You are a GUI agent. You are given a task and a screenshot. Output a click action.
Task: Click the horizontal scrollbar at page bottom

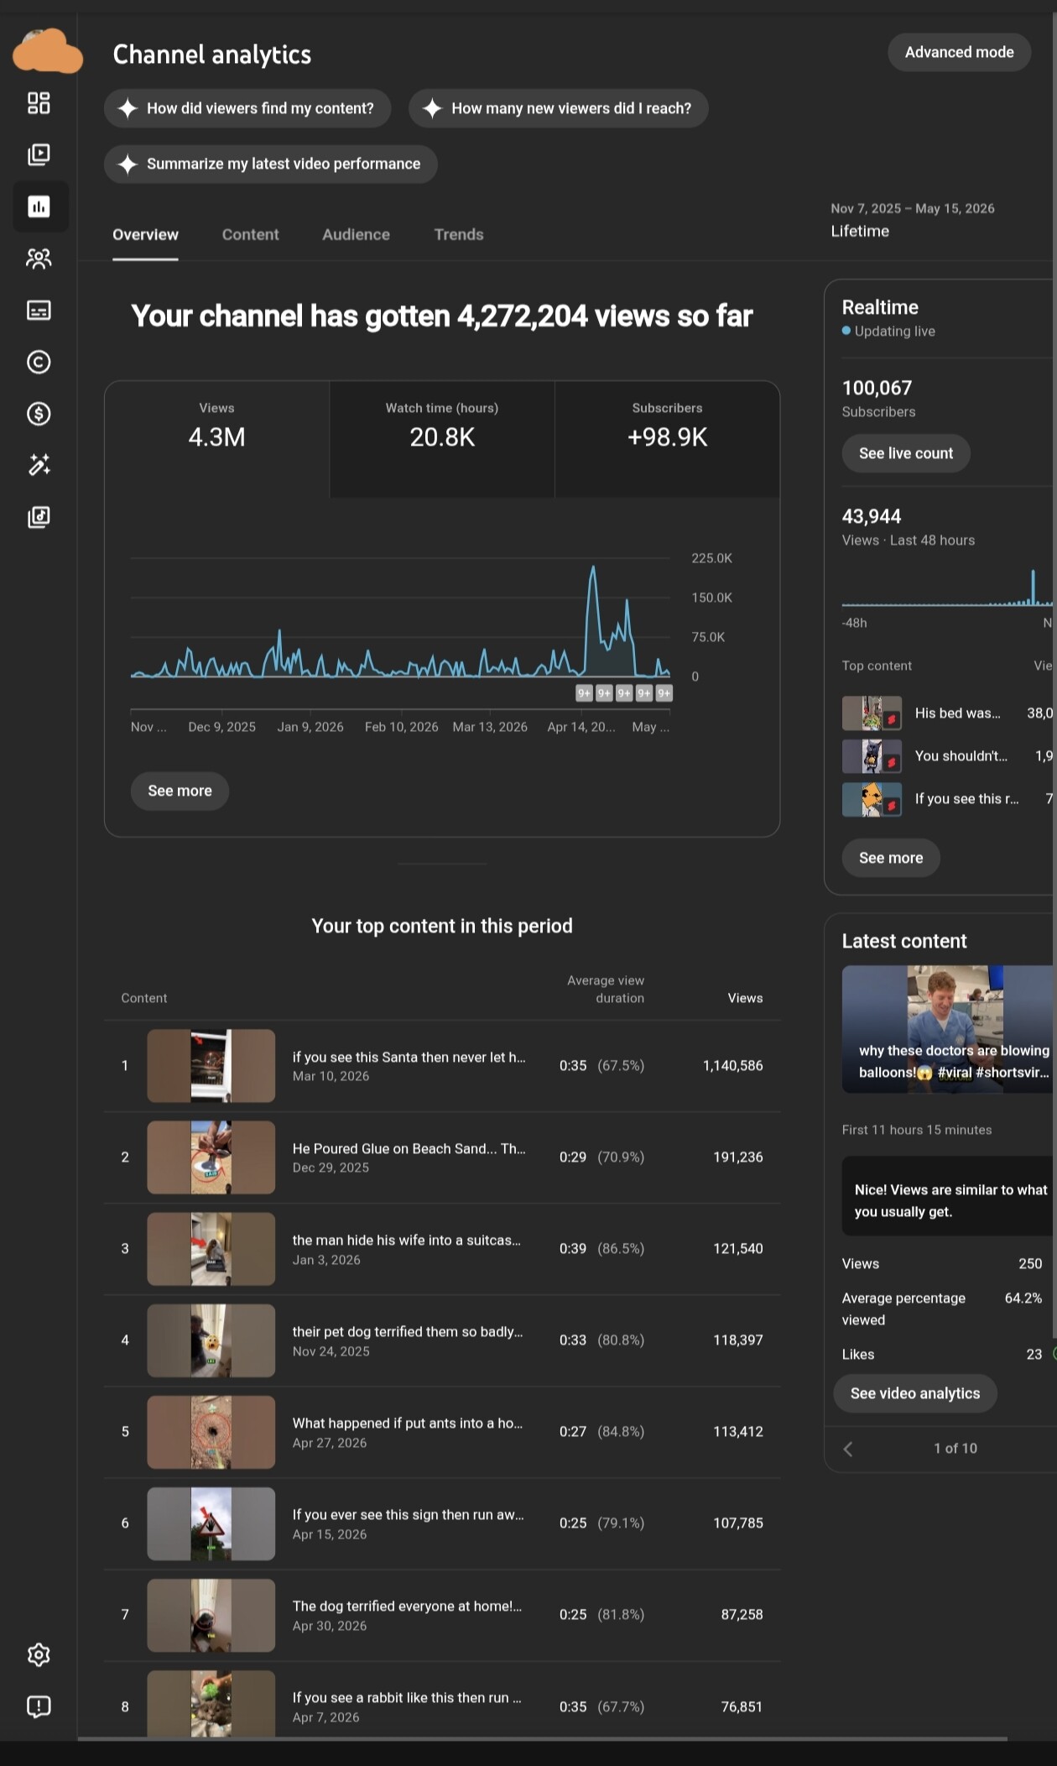click(543, 1738)
